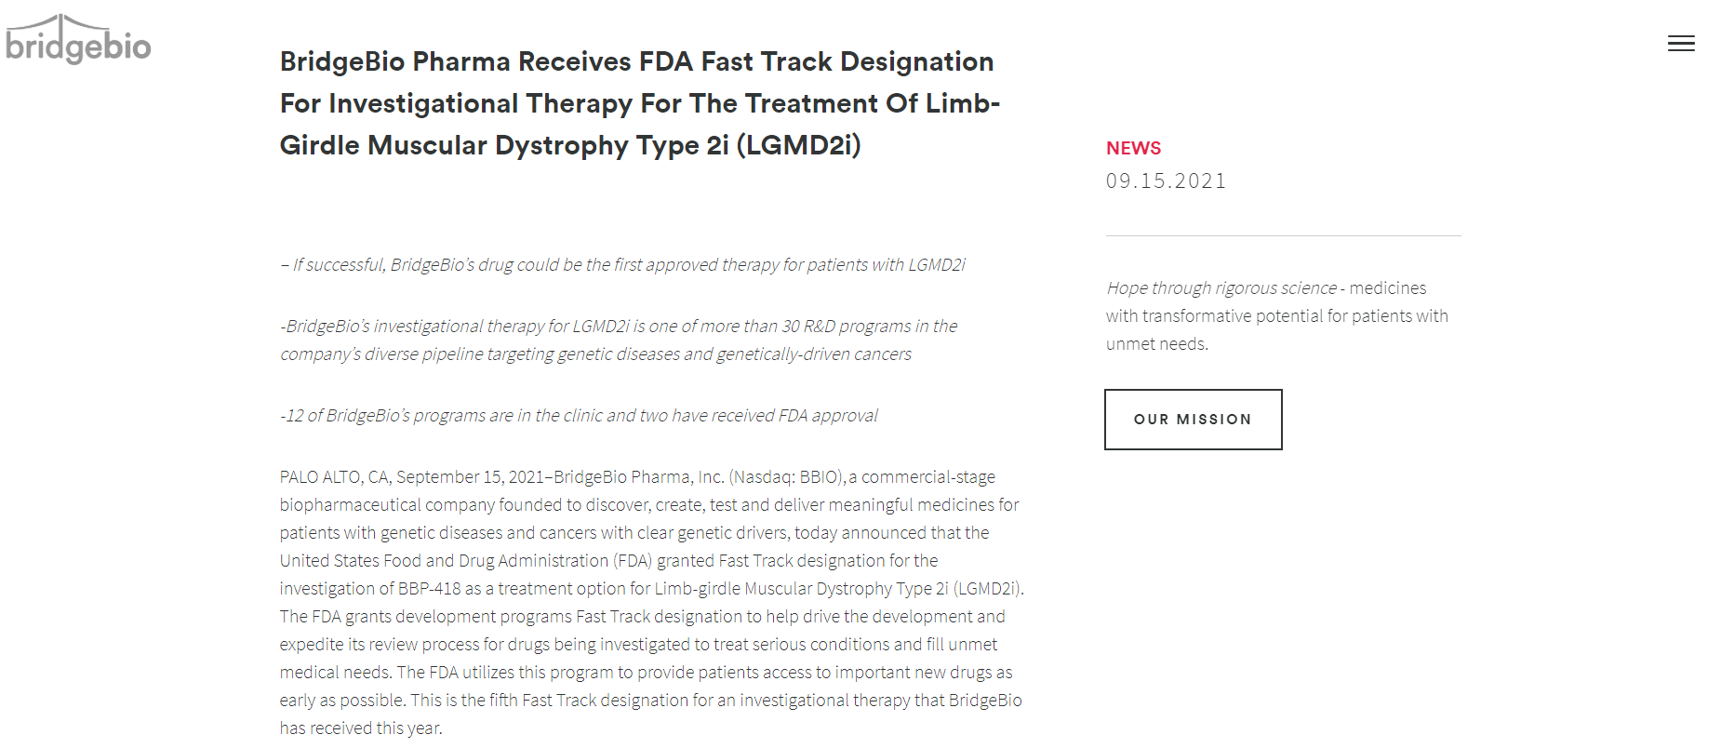The height and width of the screenshot is (748, 1721).
Task: Select the NEWS category label
Action: tap(1133, 148)
